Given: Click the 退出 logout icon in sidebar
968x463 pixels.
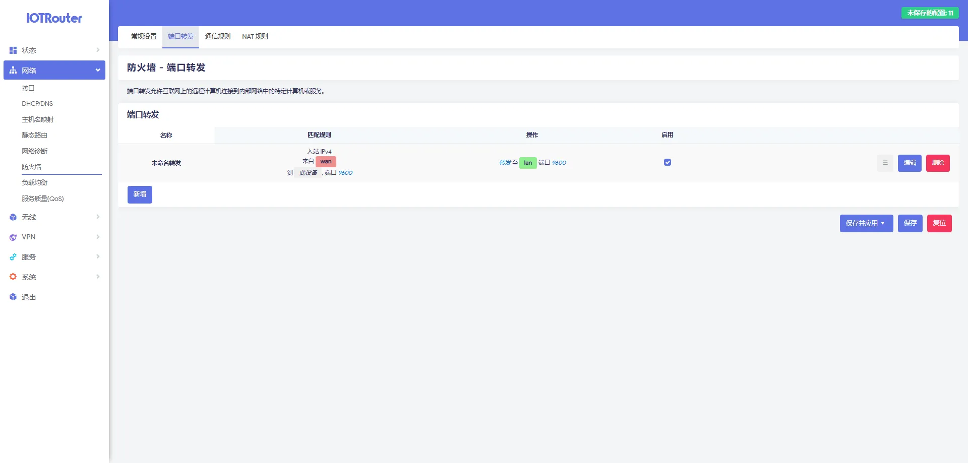Looking at the screenshot, I should coord(13,297).
